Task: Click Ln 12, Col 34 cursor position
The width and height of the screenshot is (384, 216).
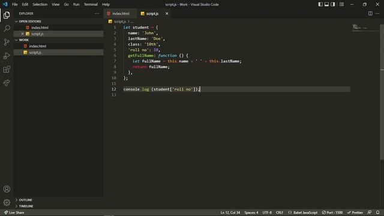Action: pos(230,212)
